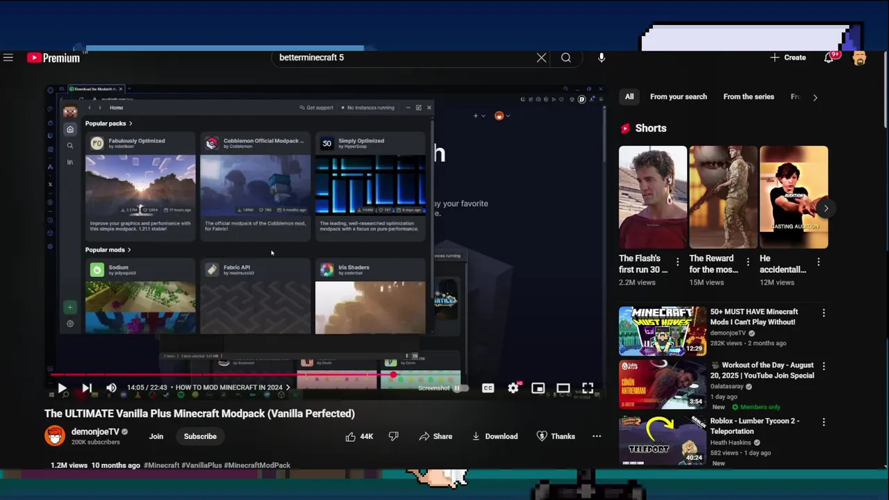Open options for The Flash short
Screen dimensions: 889x500
(678, 262)
